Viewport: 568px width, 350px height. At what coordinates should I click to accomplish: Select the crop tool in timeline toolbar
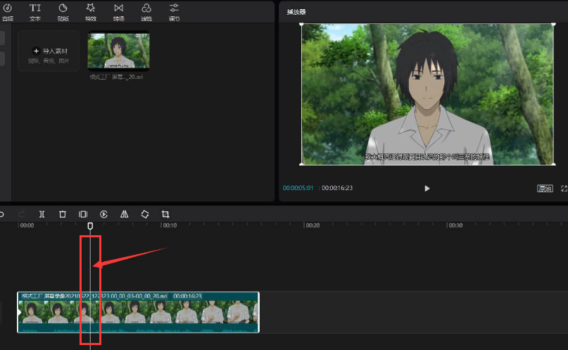pyautogui.click(x=165, y=214)
